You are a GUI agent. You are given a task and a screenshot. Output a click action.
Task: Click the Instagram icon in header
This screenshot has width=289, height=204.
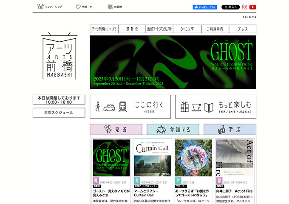[x=245, y=7]
